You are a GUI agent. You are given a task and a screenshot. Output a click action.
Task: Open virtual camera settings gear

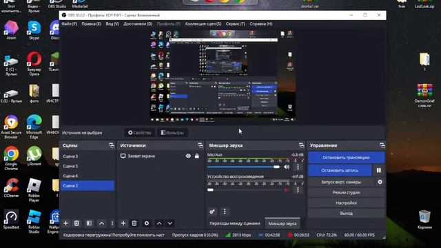[380, 182]
